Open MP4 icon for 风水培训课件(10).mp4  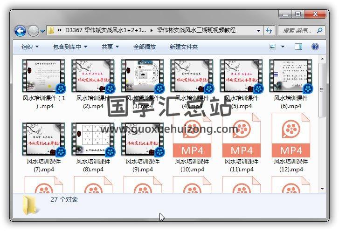point(192,136)
